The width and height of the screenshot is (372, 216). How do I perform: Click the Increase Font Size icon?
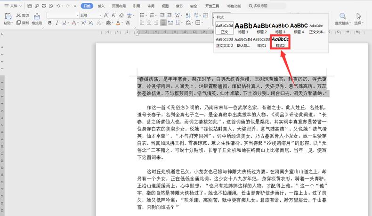tap(105, 15)
